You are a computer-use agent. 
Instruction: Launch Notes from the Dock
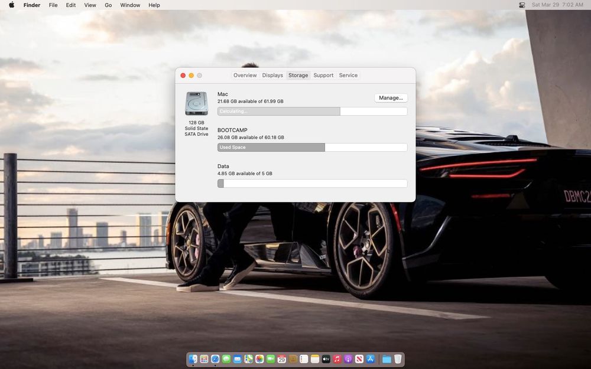(315, 359)
